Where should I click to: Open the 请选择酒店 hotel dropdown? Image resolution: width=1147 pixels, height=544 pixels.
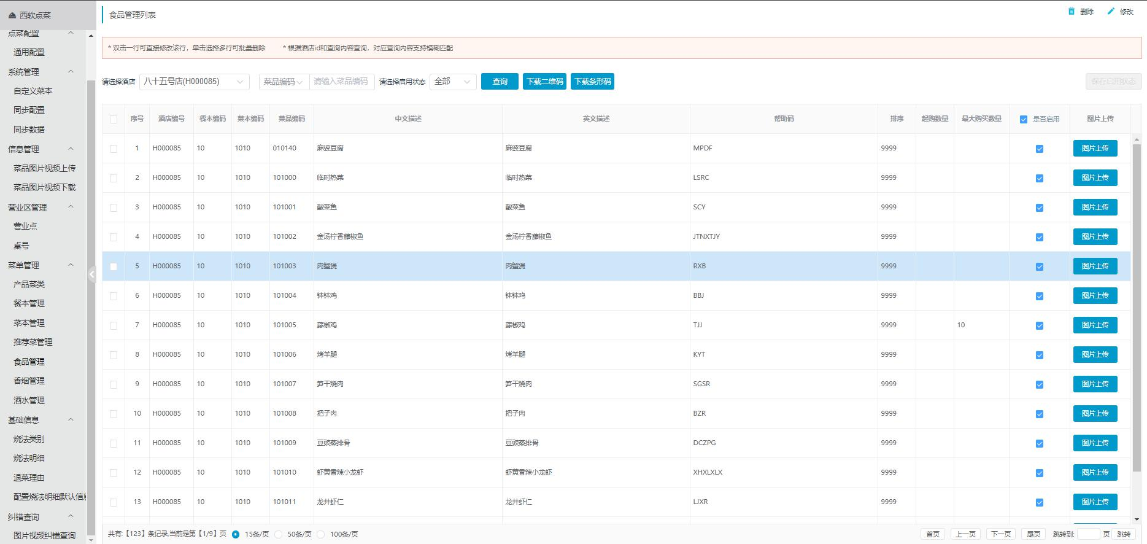(194, 82)
